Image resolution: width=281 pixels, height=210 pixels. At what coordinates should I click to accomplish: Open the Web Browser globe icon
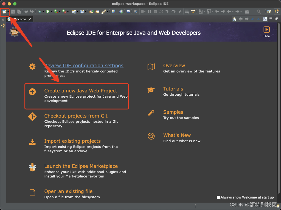pos(113,11)
